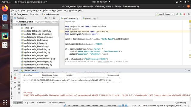Image resolution: width=191 pixels, height=107 pixels.
Task: Click the LF line separator status
Action: tap(139, 106)
